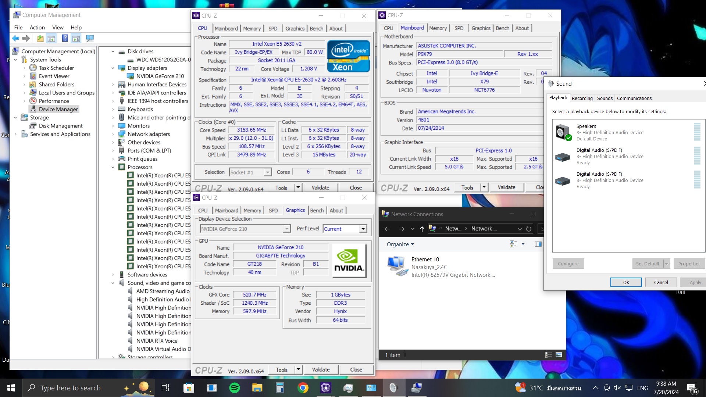
Task: Click the blue Help question-mark toolbar icon
Action: point(65,38)
